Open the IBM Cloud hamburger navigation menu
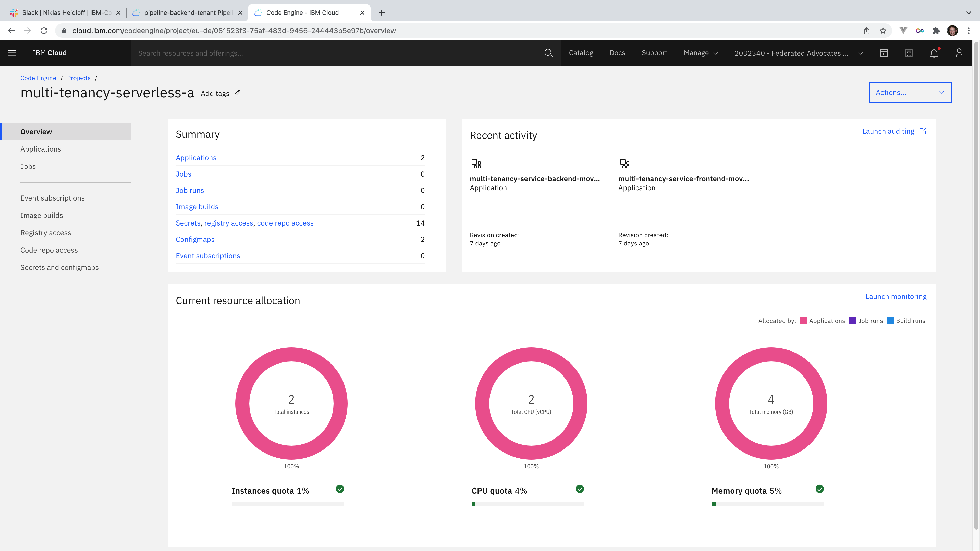The width and height of the screenshot is (980, 551). tap(12, 53)
